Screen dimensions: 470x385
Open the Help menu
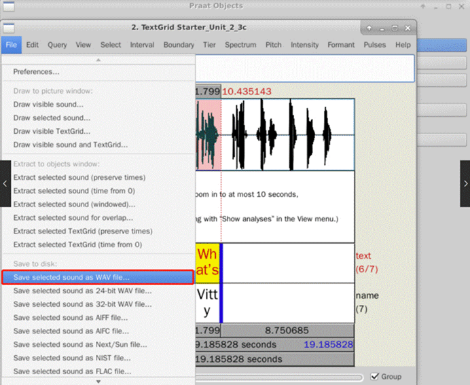[403, 45]
